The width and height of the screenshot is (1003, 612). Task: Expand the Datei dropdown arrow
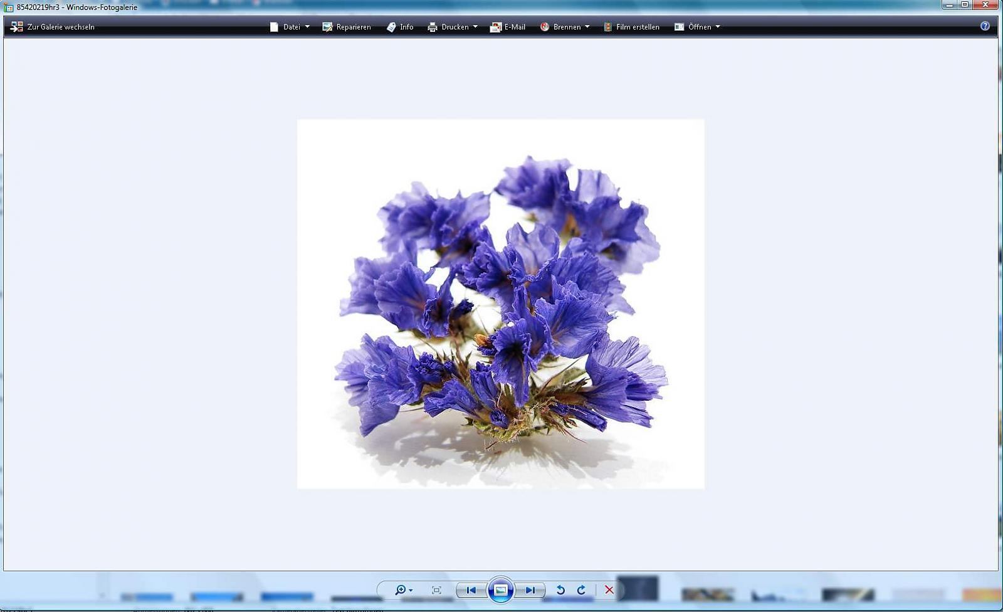coord(307,27)
